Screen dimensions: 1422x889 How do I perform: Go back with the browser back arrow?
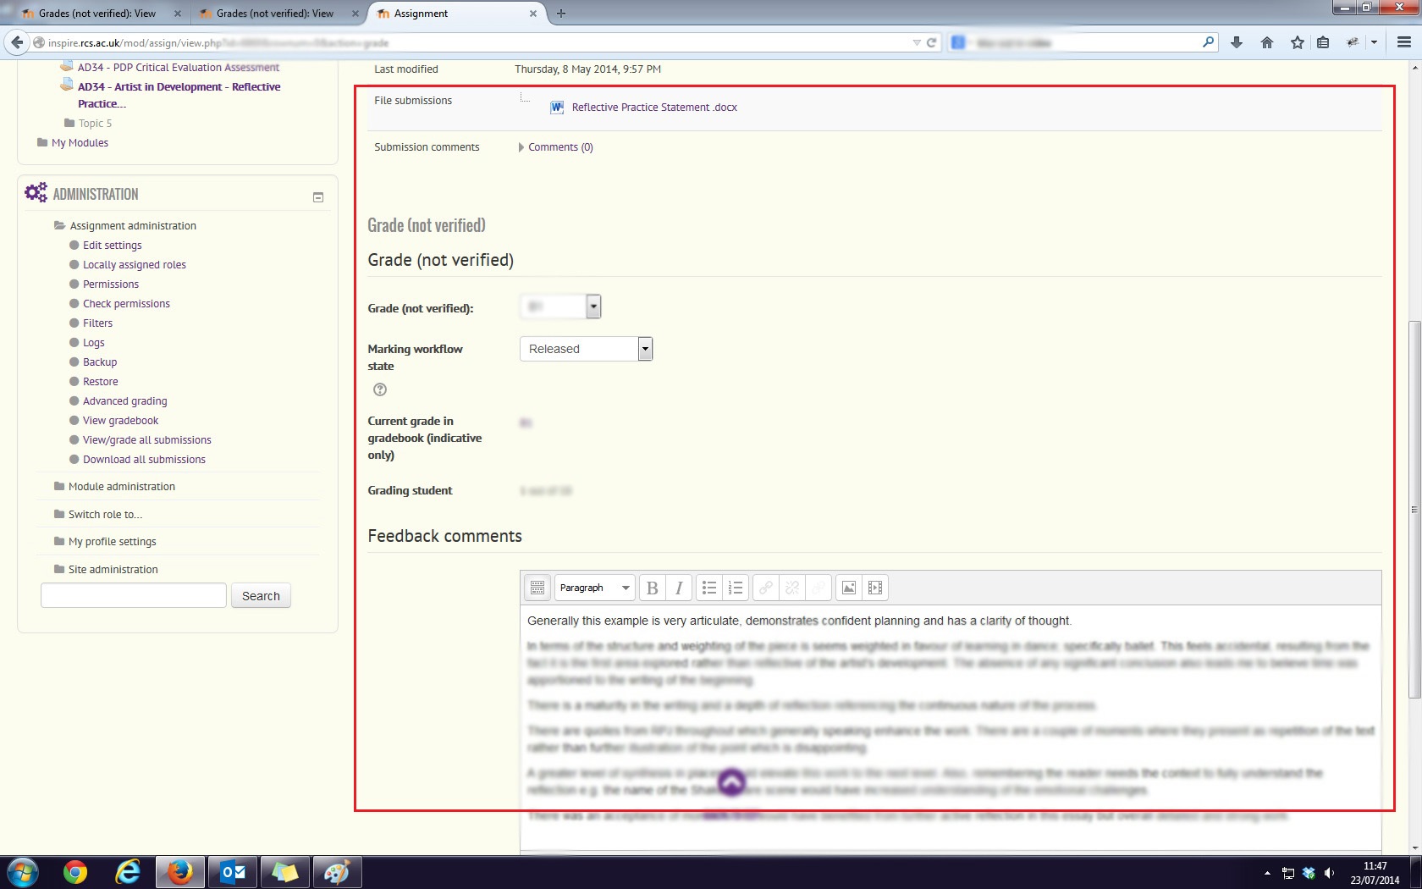17,42
